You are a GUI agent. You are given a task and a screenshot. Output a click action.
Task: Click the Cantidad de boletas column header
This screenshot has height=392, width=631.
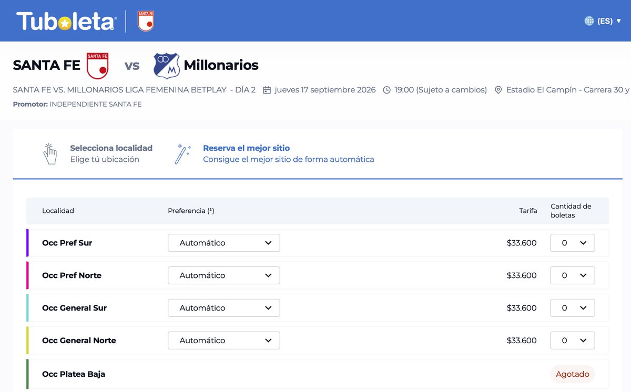[571, 211]
